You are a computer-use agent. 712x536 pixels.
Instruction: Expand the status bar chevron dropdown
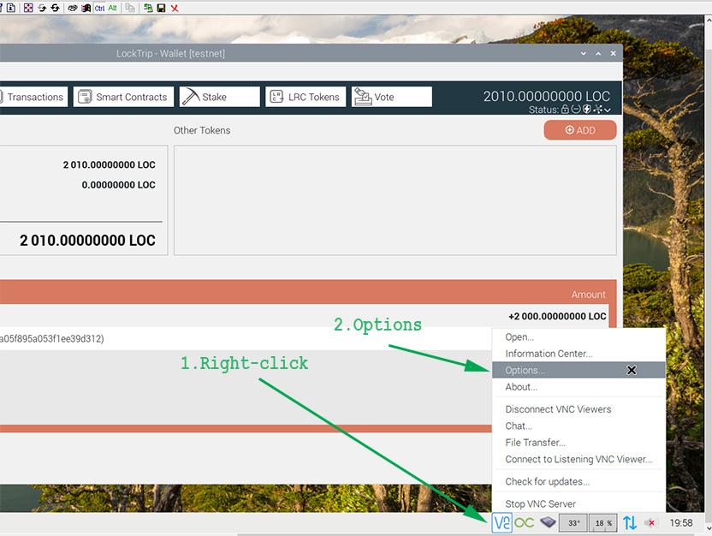click(x=608, y=110)
